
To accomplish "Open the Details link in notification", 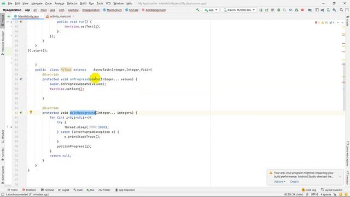I will pyautogui.click(x=294, y=182).
